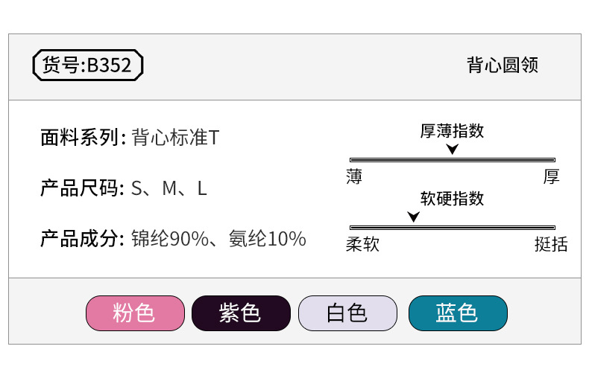Select the 粉色 pink color swatch
This screenshot has height=384, width=589.
tap(135, 313)
